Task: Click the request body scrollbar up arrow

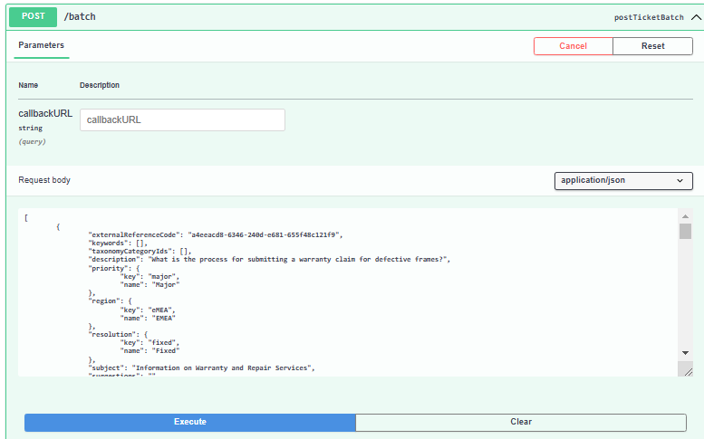Action: (x=685, y=216)
